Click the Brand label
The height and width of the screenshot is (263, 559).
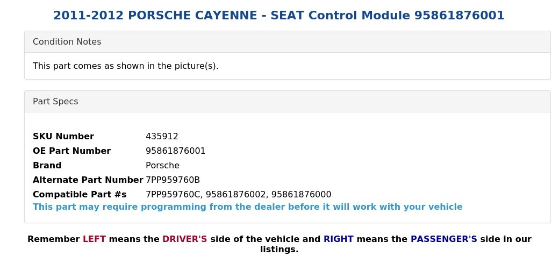click(47, 166)
